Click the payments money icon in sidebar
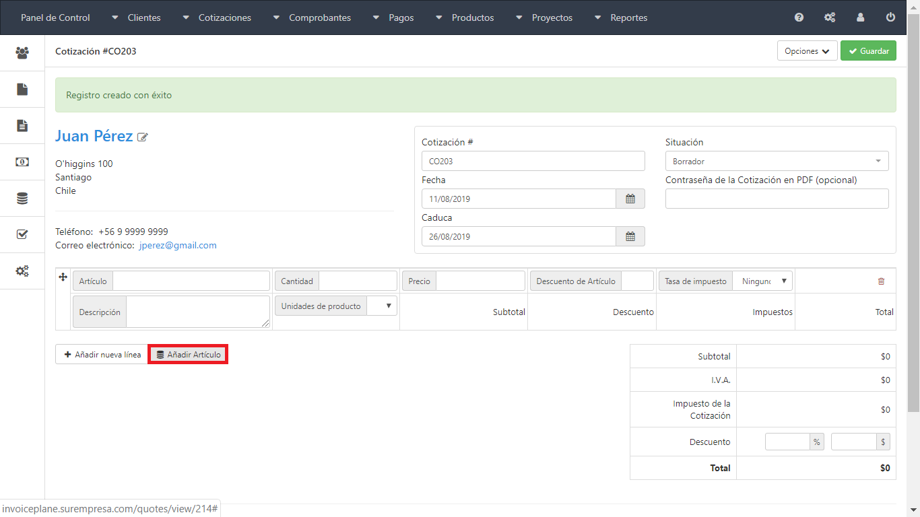The width and height of the screenshot is (920, 517). (22, 162)
